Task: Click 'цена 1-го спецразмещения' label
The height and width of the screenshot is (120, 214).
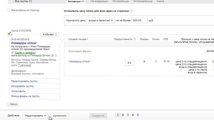Action: pyautogui.click(x=191, y=61)
